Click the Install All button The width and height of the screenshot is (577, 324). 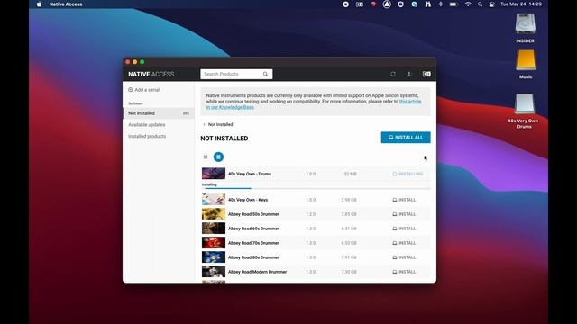coord(406,138)
